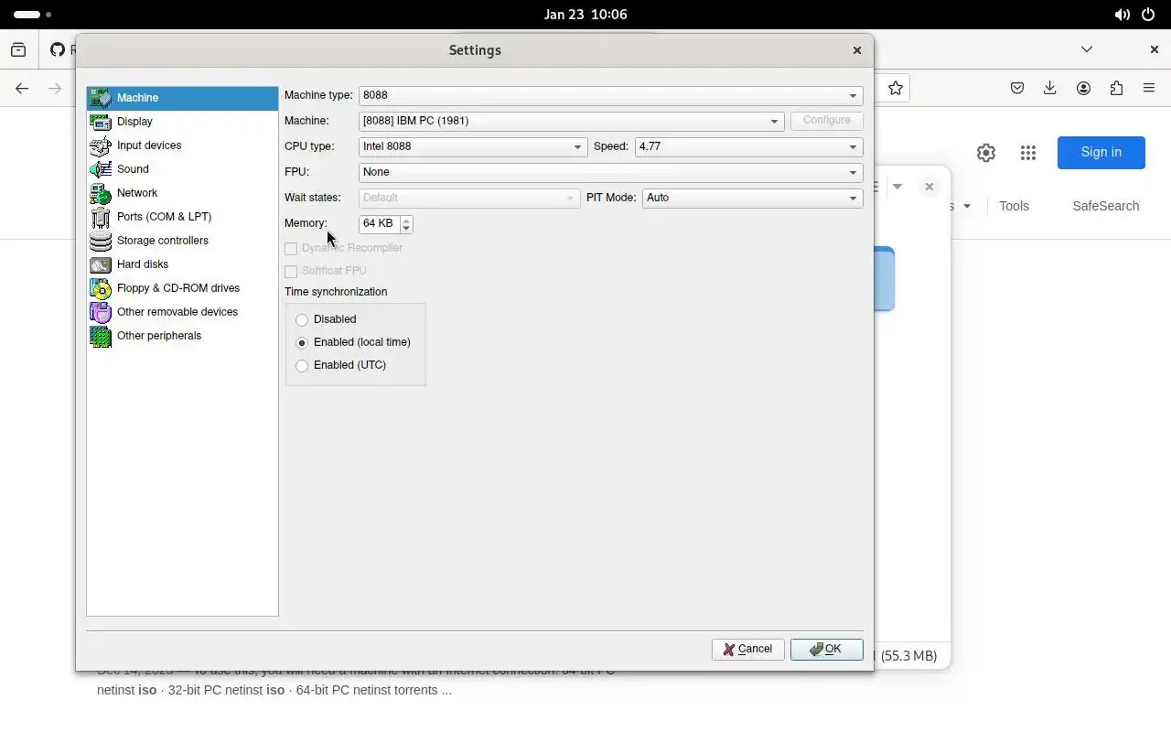This screenshot has height=732, width=1171.
Task: Open the system volume icon
Action: click(x=1122, y=15)
